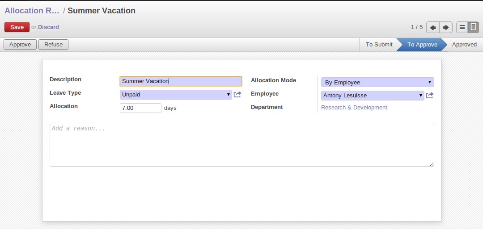Viewport: 483px width, 230px height.
Task: Open the Allocation Mode dropdown
Action: tap(377, 83)
